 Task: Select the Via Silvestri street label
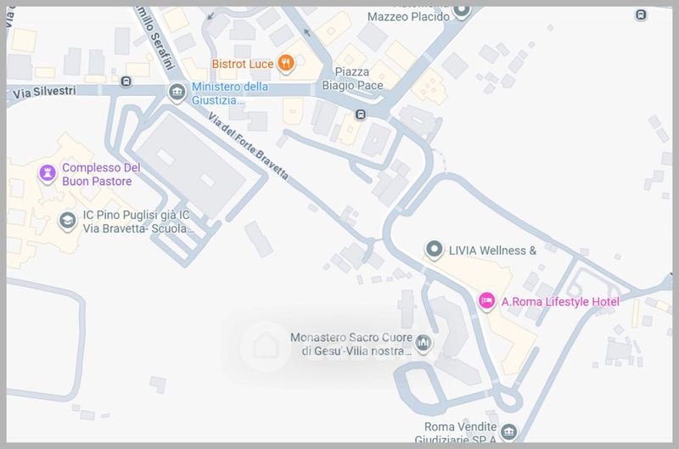(x=44, y=93)
